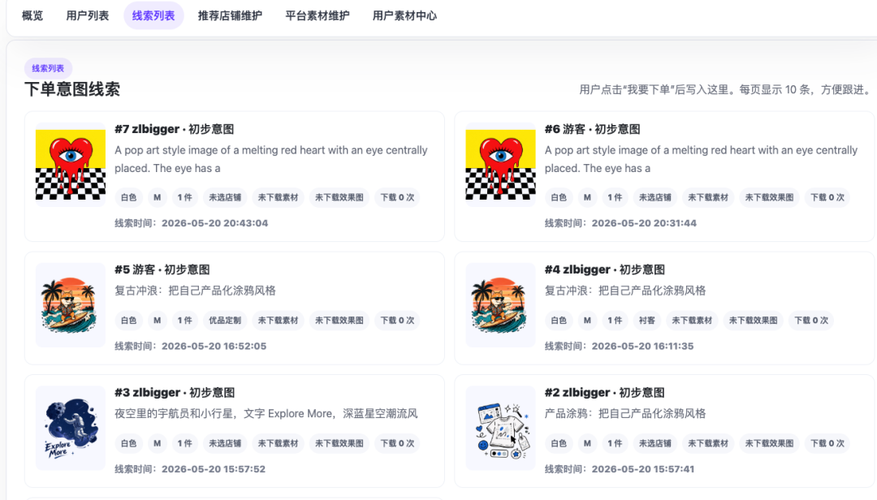Screen dimensions: 877x500
Task: Open the T-shirt doodle thumbnail on lead #2
Action: click(x=500, y=428)
